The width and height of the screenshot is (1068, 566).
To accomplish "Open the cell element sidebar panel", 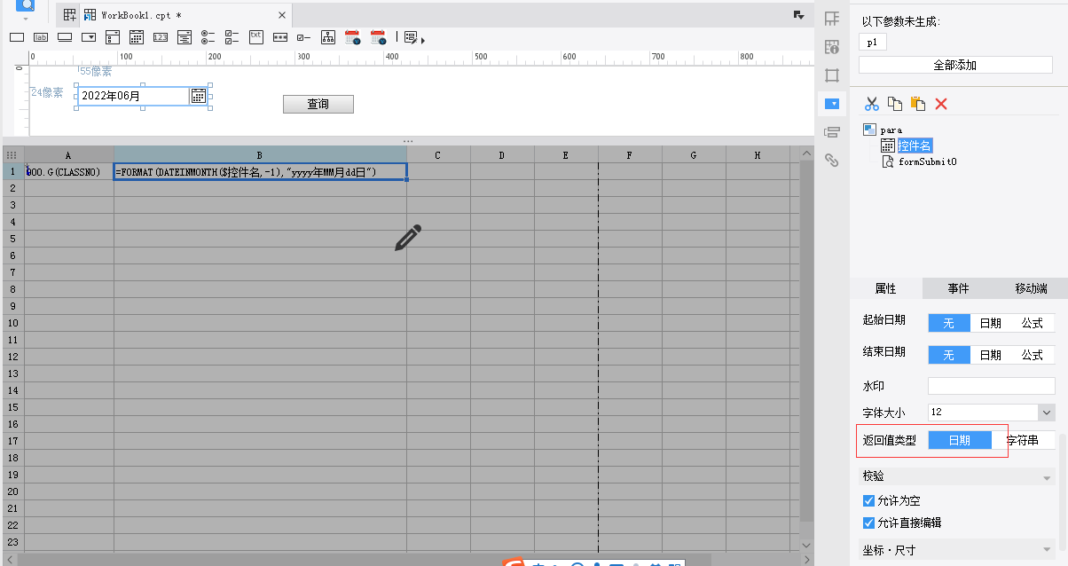I will coord(832,19).
